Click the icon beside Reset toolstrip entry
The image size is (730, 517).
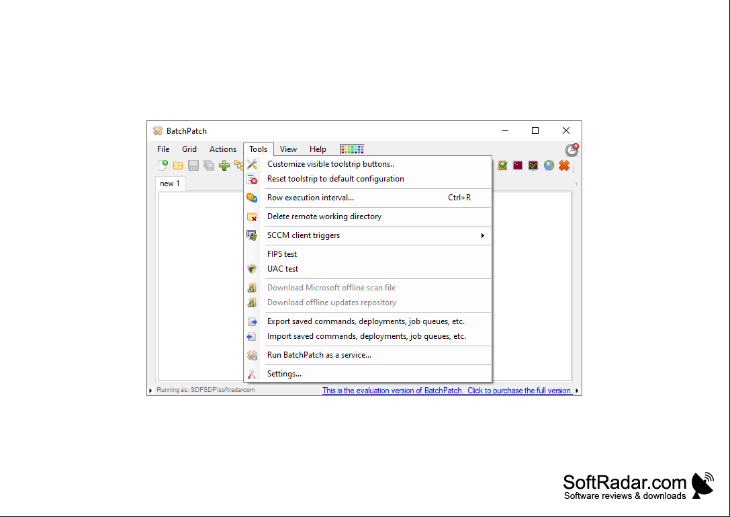click(252, 179)
